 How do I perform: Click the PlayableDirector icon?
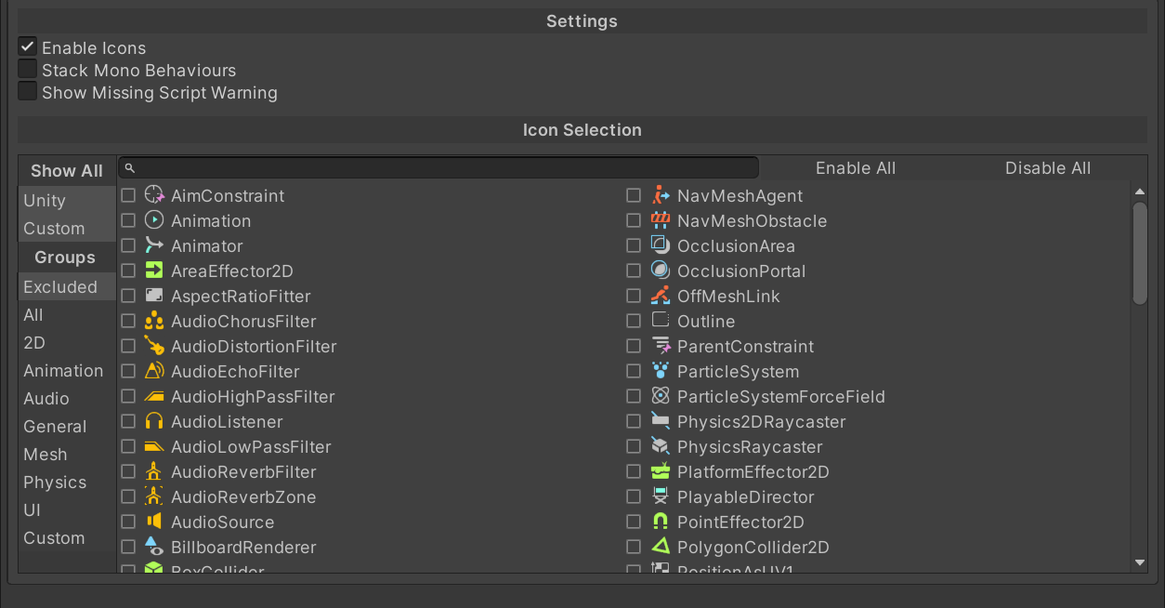pos(661,497)
